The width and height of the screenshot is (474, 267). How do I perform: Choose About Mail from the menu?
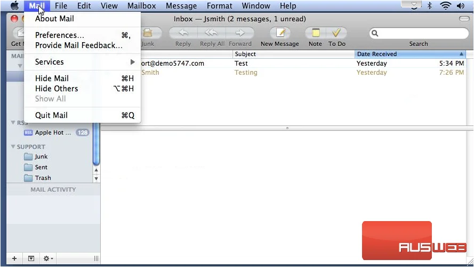(x=54, y=19)
